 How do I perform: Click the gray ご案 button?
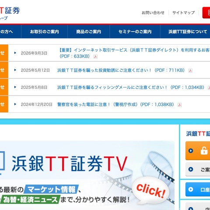(198, 169)
